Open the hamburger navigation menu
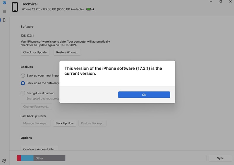The image size is (234, 165). click(4, 12)
